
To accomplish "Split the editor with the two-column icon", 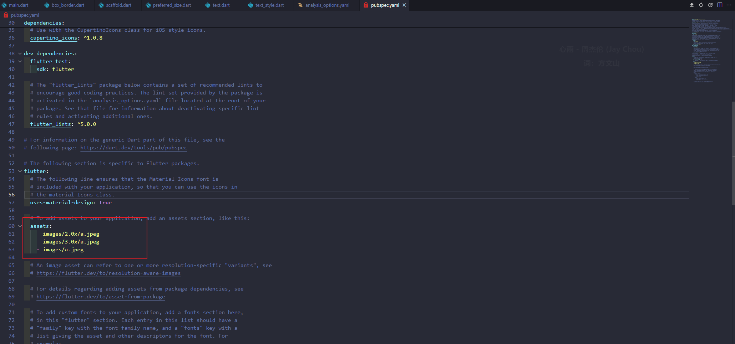I will [720, 5].
